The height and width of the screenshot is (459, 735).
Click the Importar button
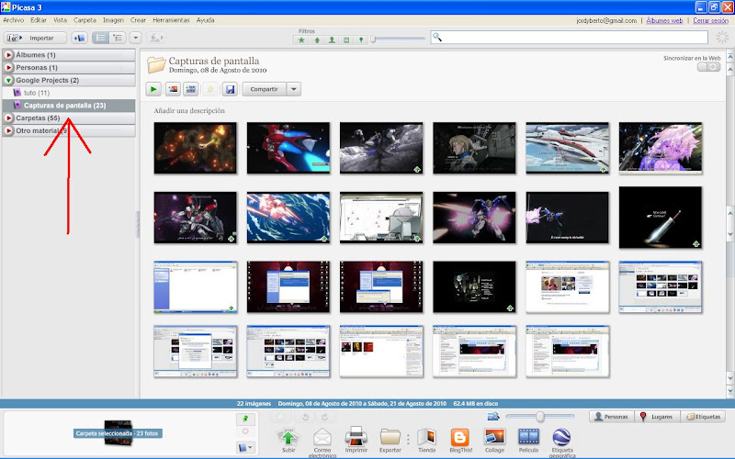coord(36,38)
